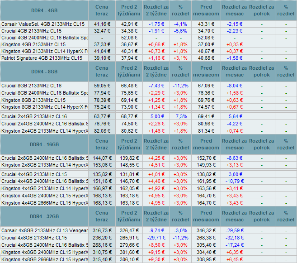Click the two-week difference "+9,30 €"
The width and height of the screenshot is (297, 263).
[156, 259]
